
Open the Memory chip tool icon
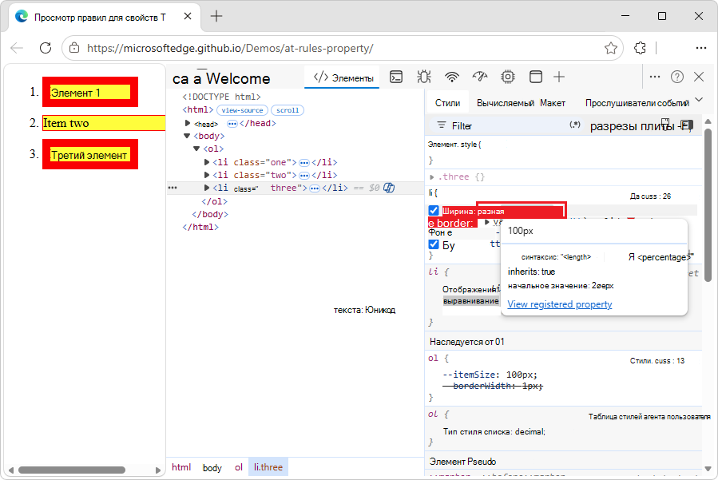pos(508,77)
